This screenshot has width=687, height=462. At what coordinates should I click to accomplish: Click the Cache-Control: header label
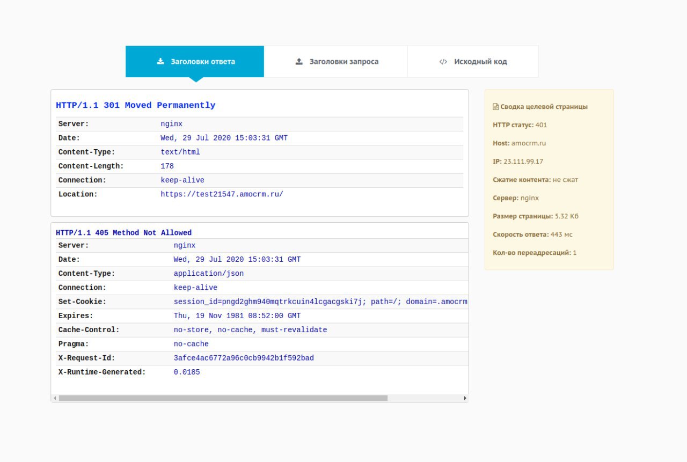tap(89, 329)
